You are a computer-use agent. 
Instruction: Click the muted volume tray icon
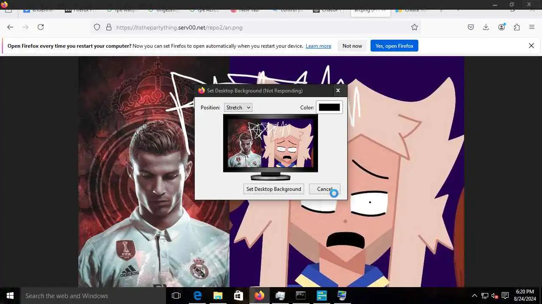click(495, 296)
